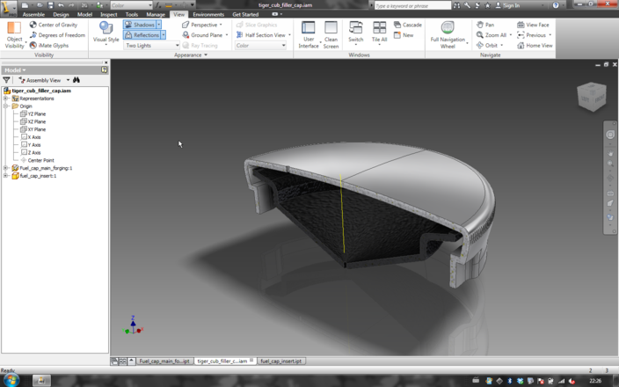Click the browser panel help icon
619x387 pixels.
(x=104, y=69)
